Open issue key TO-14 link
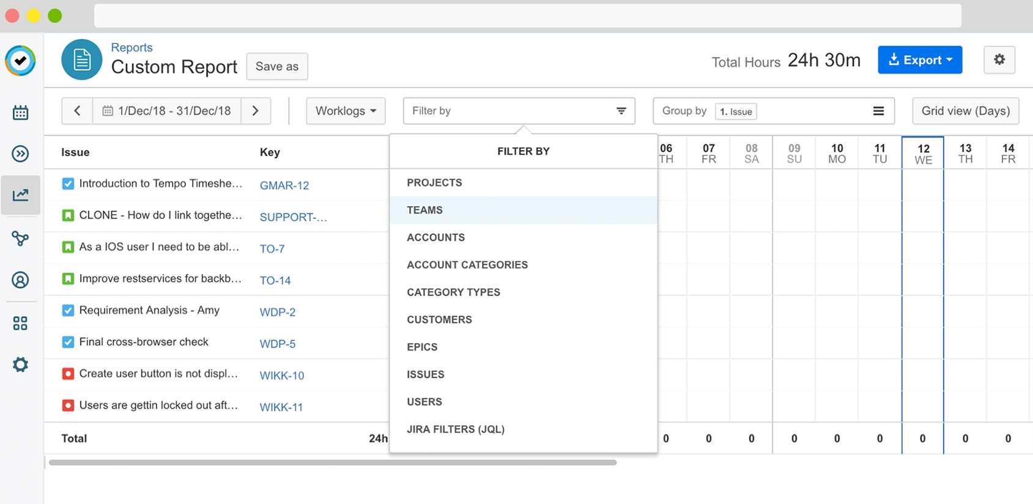 [275, 281]
